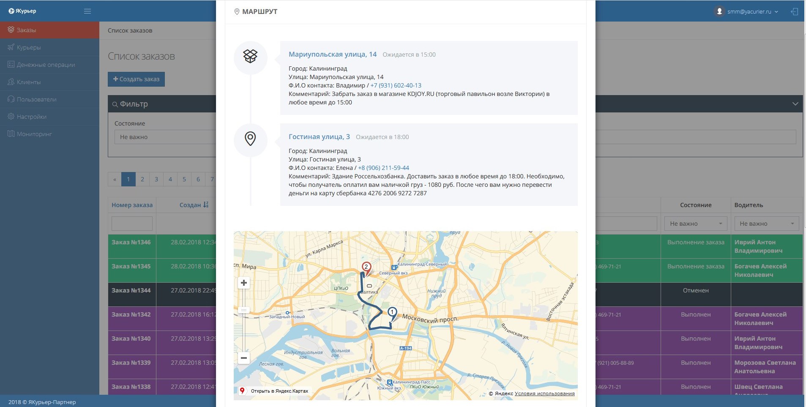Click the previous page « button
The image size is (806, 407).
(115, 179)
